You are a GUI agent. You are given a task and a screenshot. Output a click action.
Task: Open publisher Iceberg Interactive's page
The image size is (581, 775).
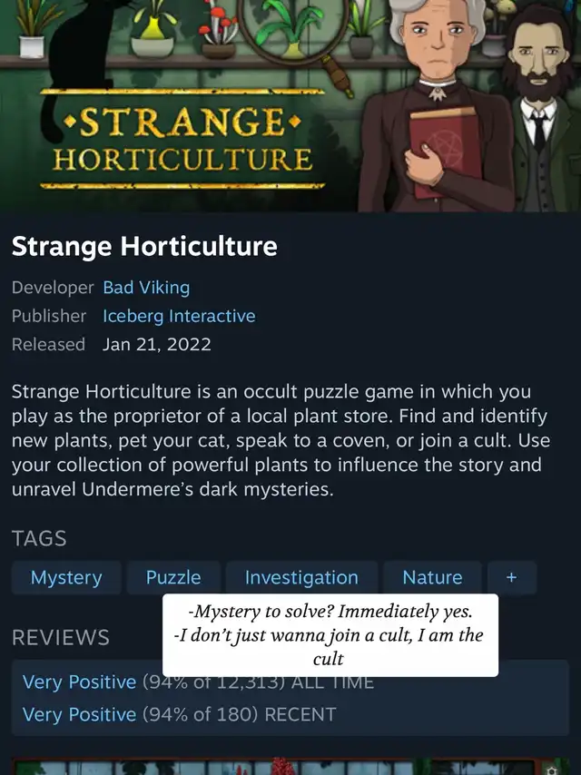click(x=179, y=316)
